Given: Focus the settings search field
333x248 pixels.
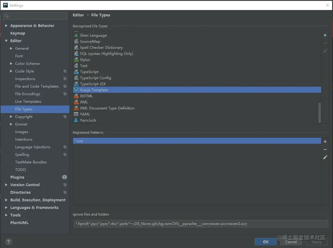Looking at the screenshot, I should (x=35, y=16).
